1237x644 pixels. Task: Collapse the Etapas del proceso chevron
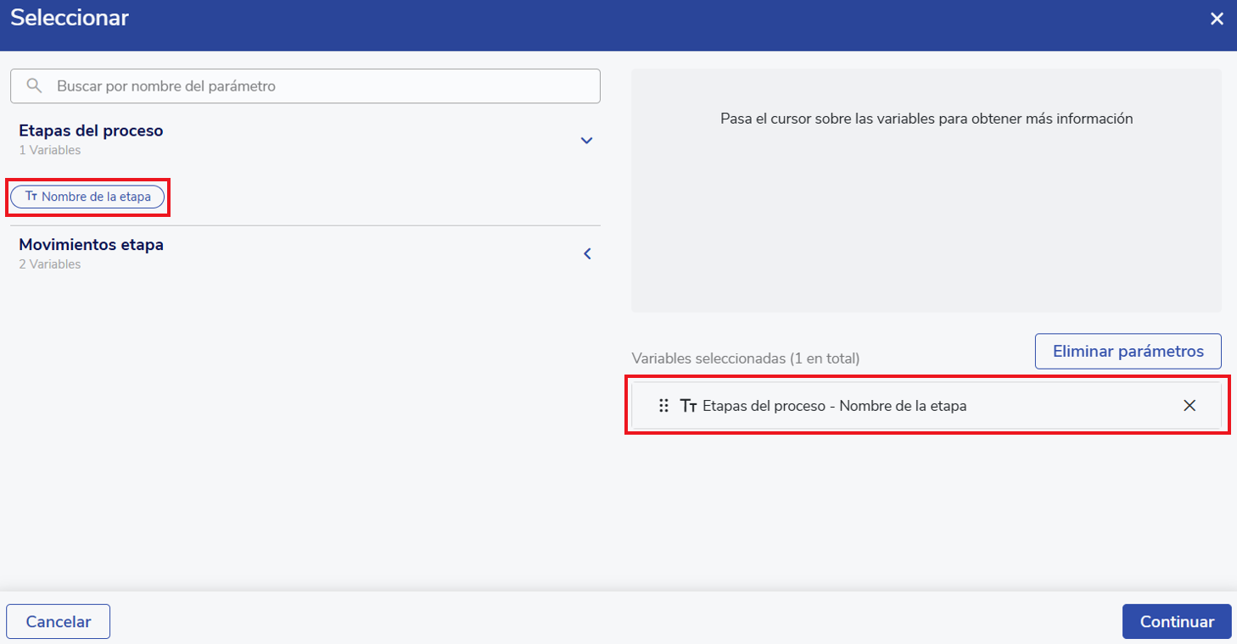click(586, 141)
